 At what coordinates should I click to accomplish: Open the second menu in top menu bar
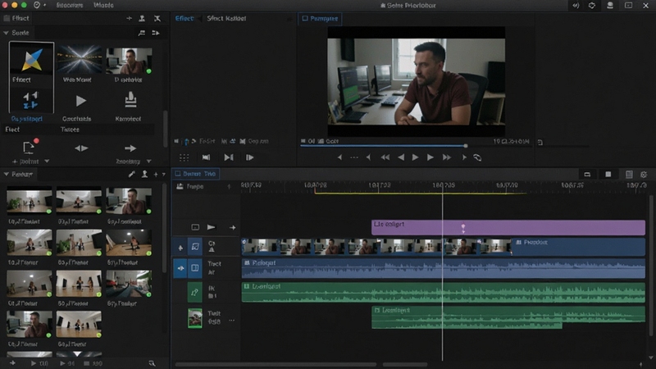(x=103, y=6)
